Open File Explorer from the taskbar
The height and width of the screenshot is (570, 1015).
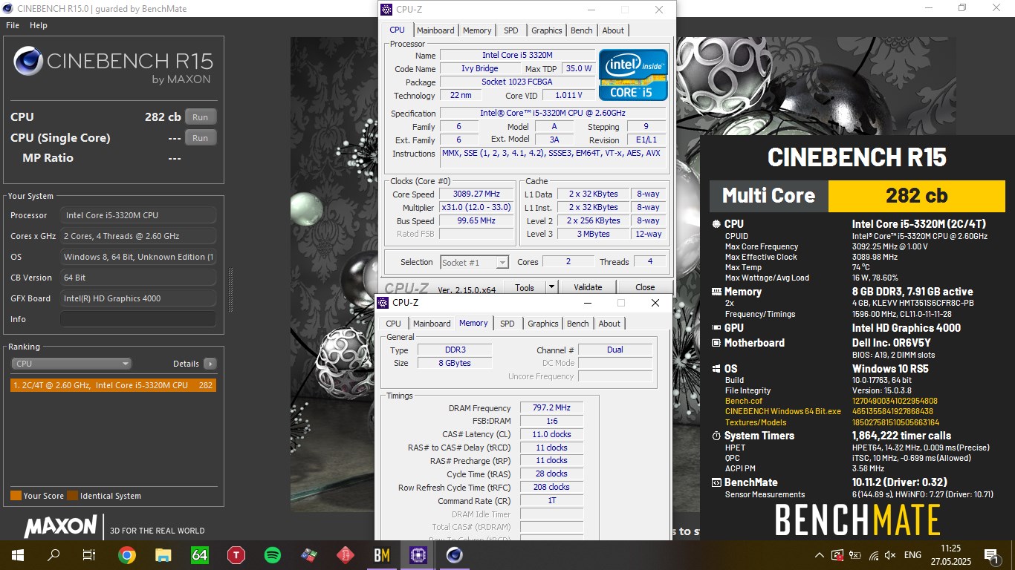[x=163, y=555]
